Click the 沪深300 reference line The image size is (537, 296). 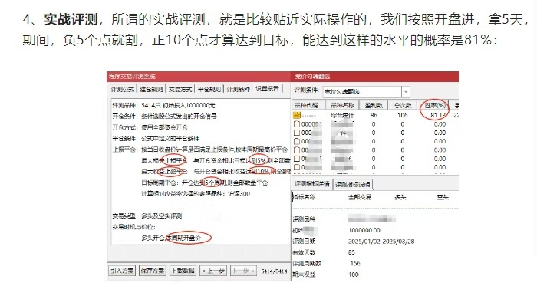[x=196, y=194]
